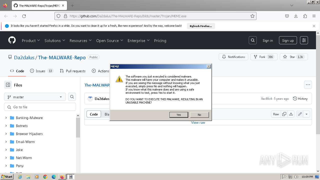List all tabs dropdown arrow
This screenshot has width=320, height=180.
click(292, 5)
